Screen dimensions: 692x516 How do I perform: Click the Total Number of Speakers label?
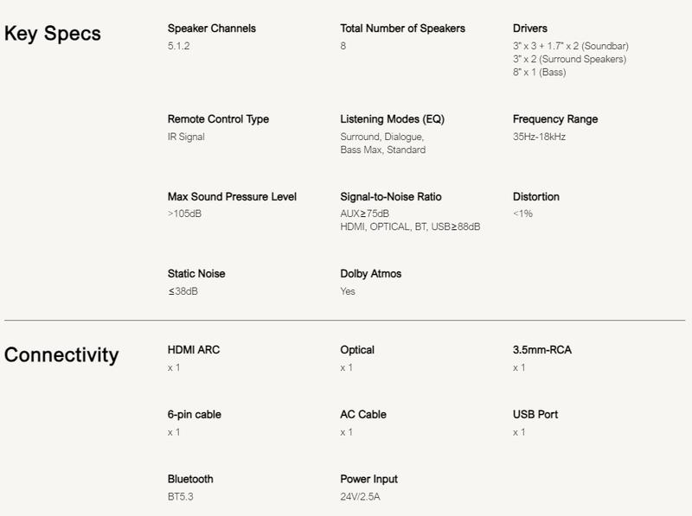pyautogui.click(x=402, y=29)
